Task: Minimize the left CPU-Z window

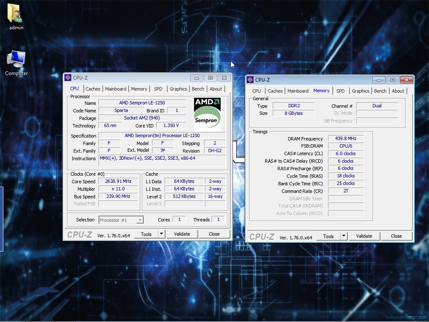Action: click(196, 78)
